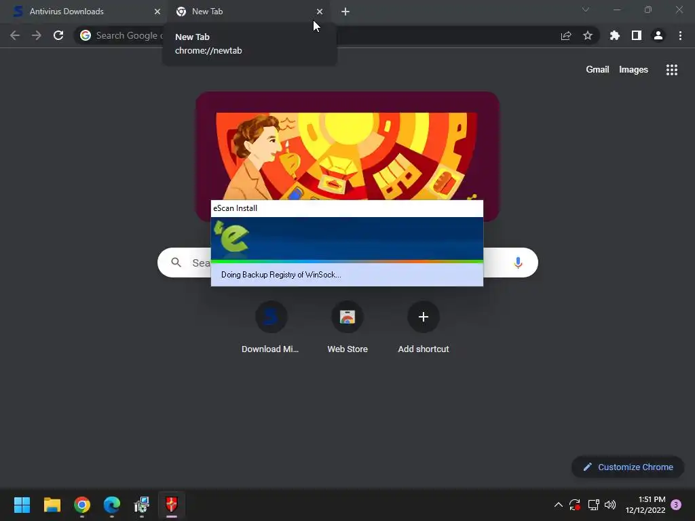Share this page icon
This screenshot has height=521, width=695.
tap(565, 35)
